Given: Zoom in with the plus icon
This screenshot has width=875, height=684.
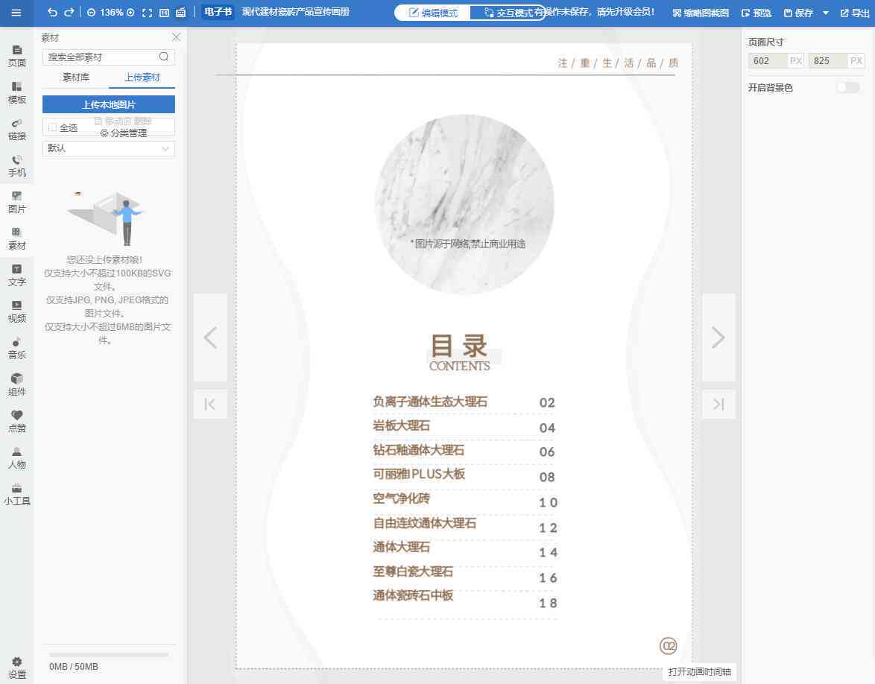Looking at the screenshot, I should click(x=130, y=12).
